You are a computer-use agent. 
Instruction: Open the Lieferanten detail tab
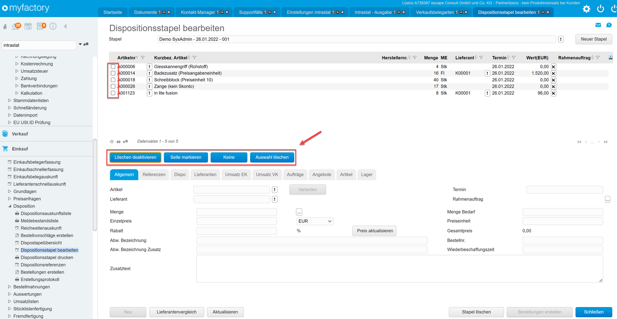click(205, 175)
